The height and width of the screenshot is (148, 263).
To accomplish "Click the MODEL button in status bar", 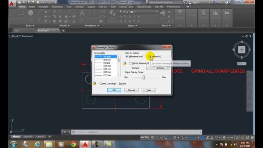I will point(145,137).
